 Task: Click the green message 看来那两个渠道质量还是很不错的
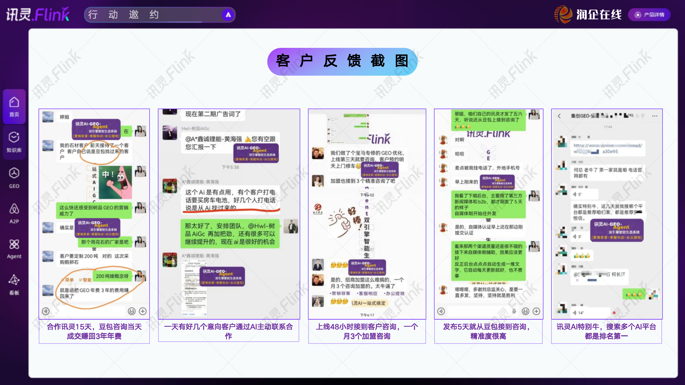[x=488, y=261]
